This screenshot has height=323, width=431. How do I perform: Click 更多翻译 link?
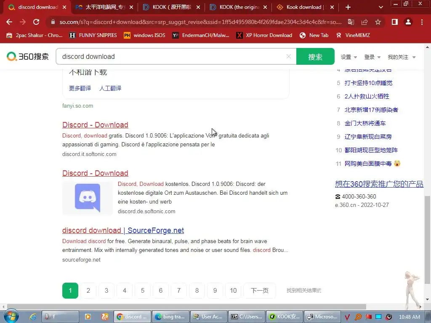coord(80,88)
